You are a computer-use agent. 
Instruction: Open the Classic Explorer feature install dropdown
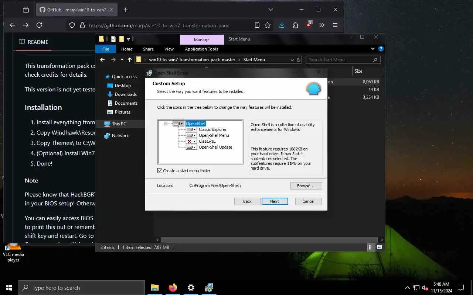tap(191, 129)
